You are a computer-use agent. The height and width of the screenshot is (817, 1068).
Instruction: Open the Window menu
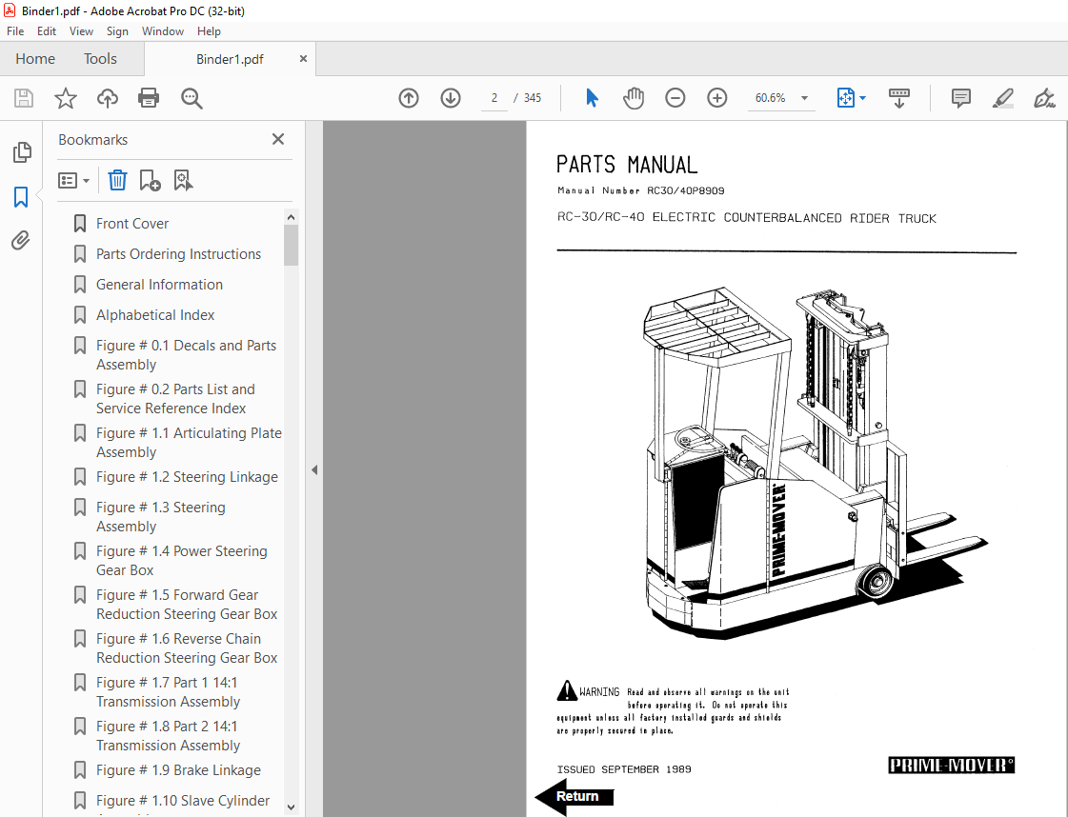point(163,31)
